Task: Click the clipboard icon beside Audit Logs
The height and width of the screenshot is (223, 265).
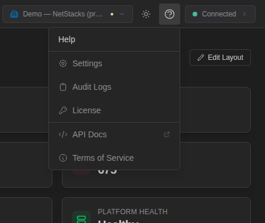Action: (x=63, y=87)
